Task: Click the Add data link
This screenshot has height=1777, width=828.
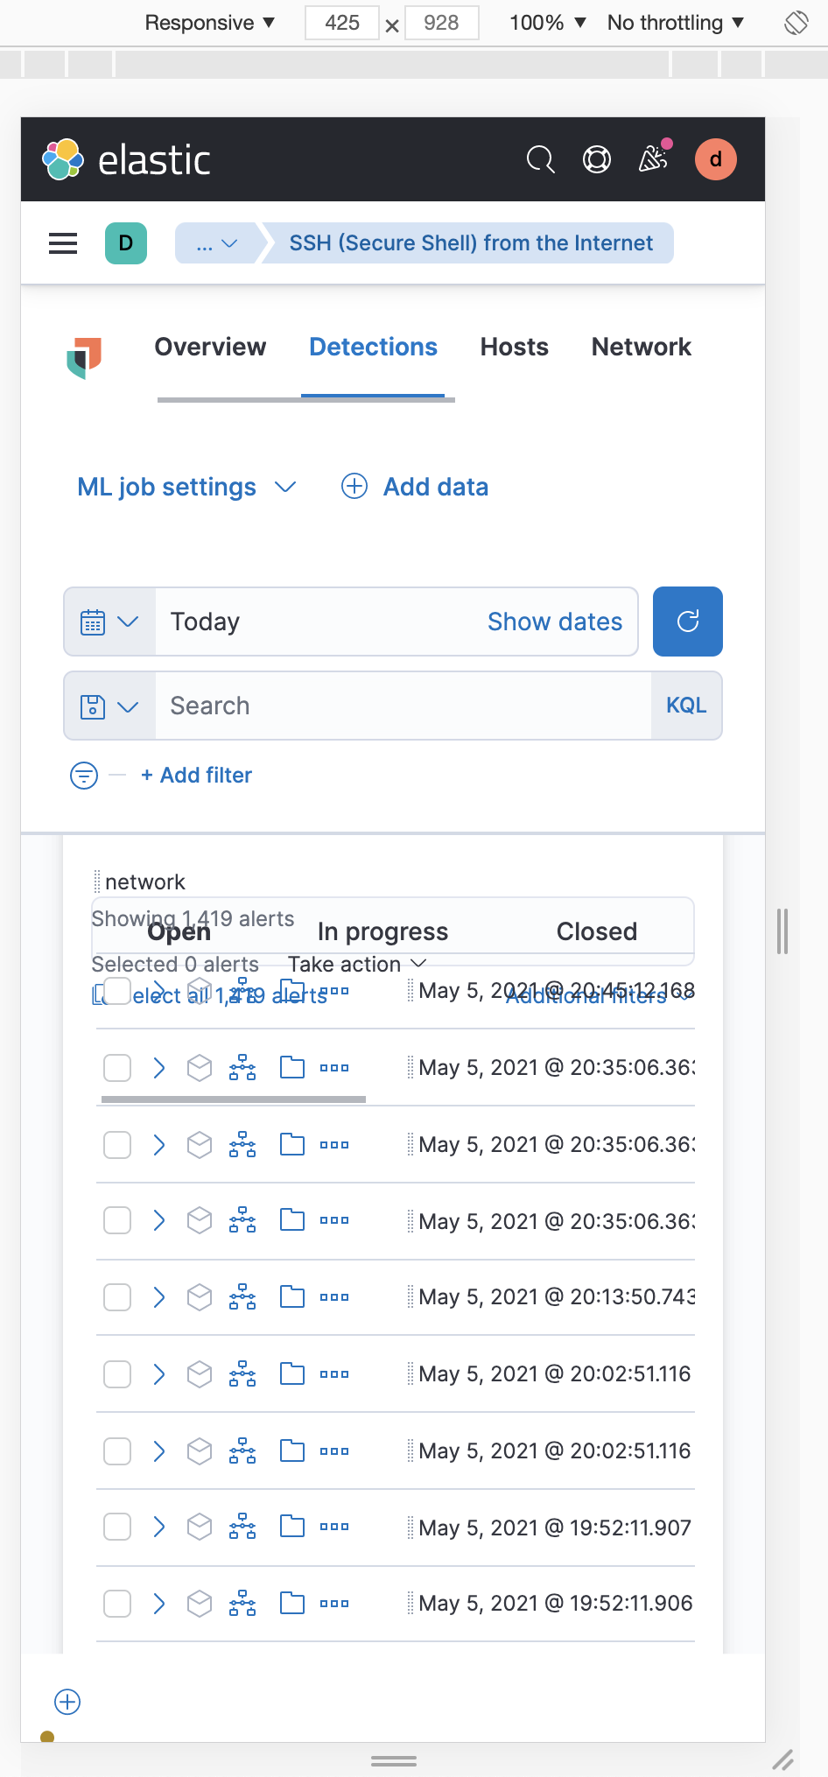Action: [415, 487]
